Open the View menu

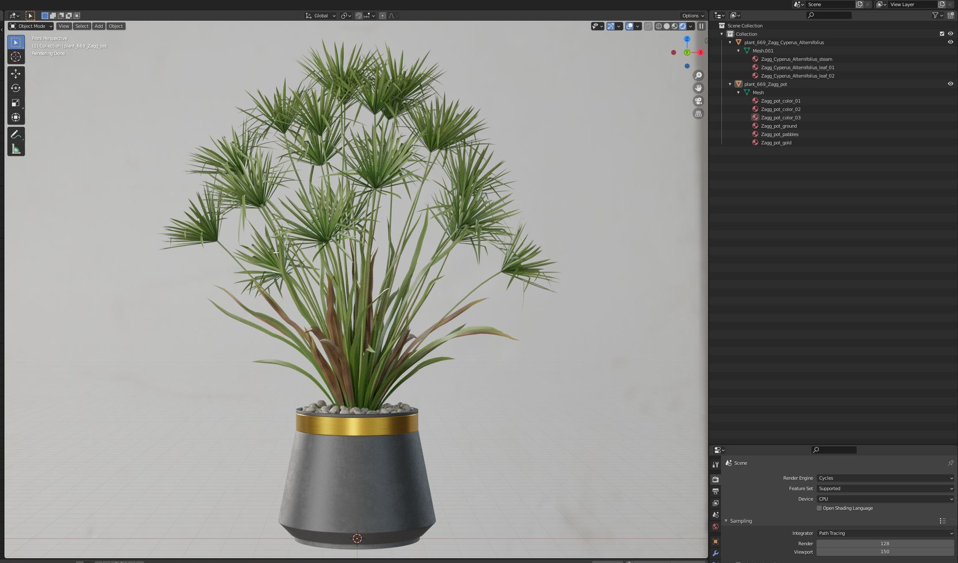pyautogui.click(x=64, y=26)
